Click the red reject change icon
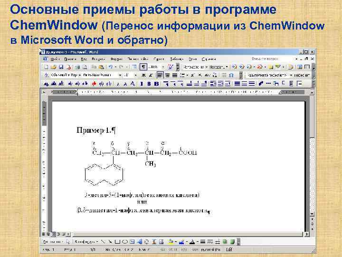The height and width of the screenshot is (257, 342). coord(259,67)
